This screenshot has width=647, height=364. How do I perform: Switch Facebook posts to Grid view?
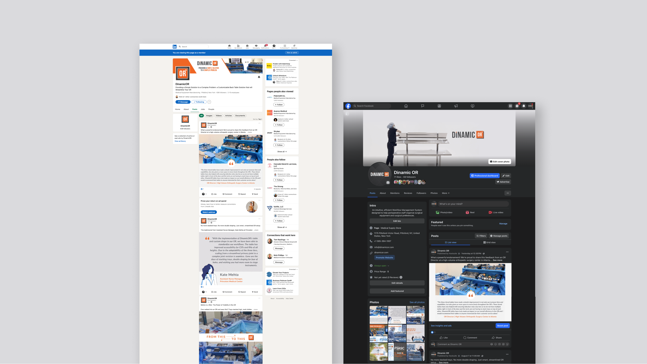(489, 242)
